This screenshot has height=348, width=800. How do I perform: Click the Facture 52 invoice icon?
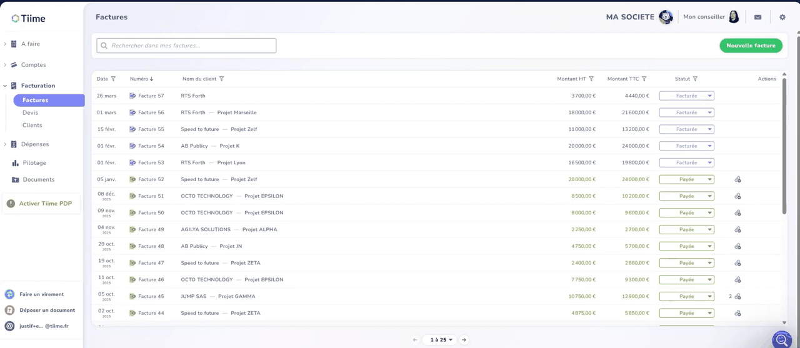coord(132,179)
